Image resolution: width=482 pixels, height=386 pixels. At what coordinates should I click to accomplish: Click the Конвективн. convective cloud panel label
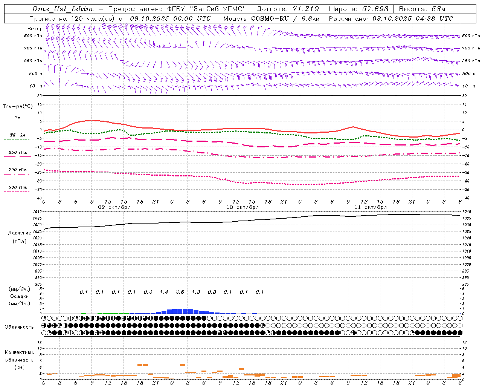click(x=19, y=352)
